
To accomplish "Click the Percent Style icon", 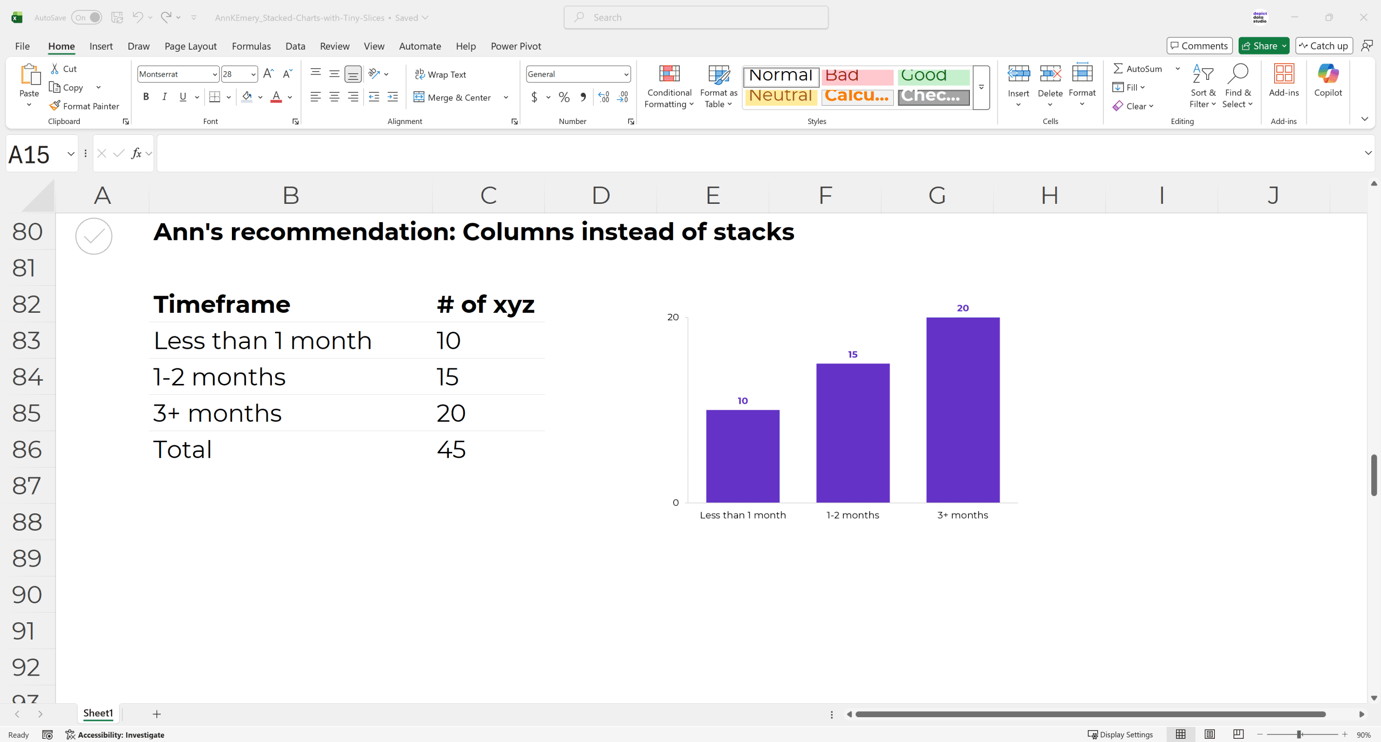I will 564,97.
